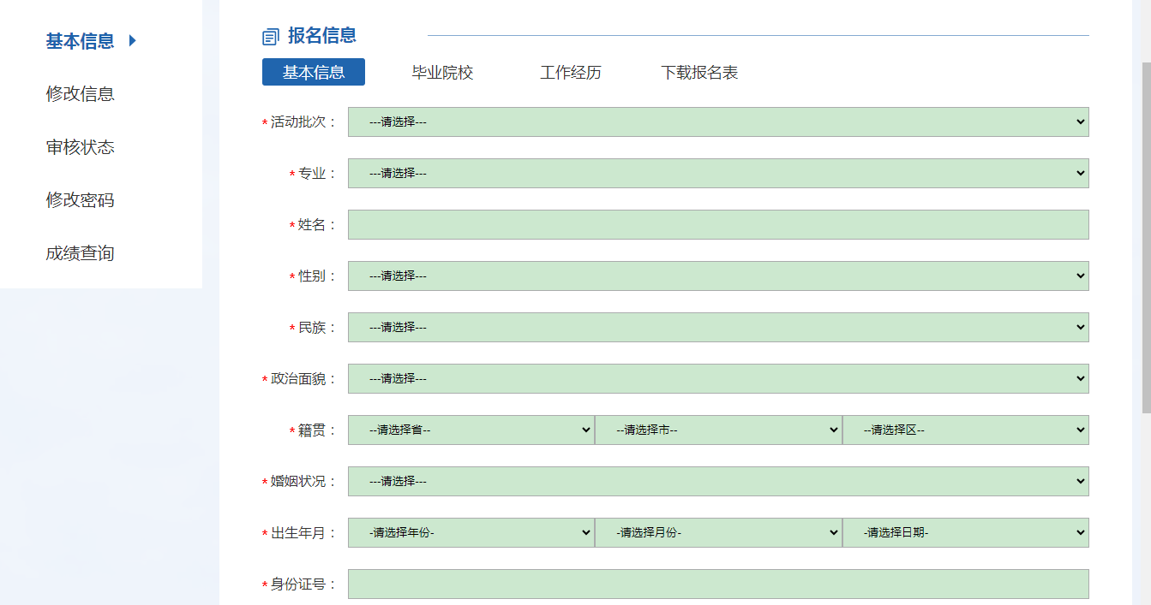Click the arrow icon beside 基本信息 sidebar item
The height and width of the screenshot is (605, 1151).
click(132, 40)
